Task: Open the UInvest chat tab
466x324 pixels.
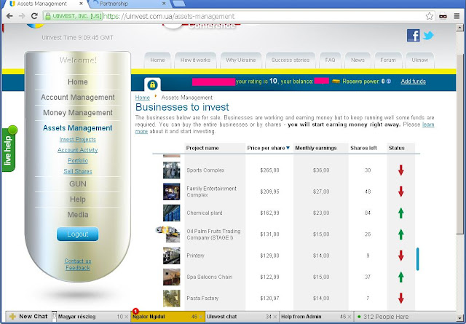Action: click(x=242, y=317)
